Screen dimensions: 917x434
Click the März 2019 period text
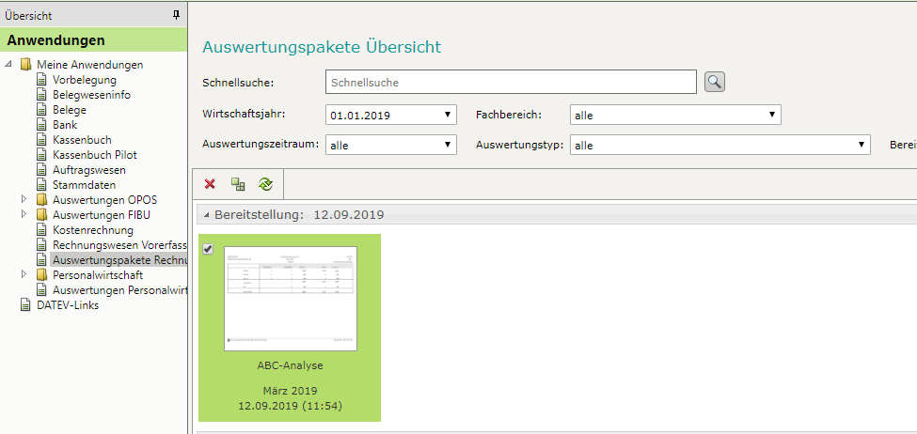coord(290,390)
